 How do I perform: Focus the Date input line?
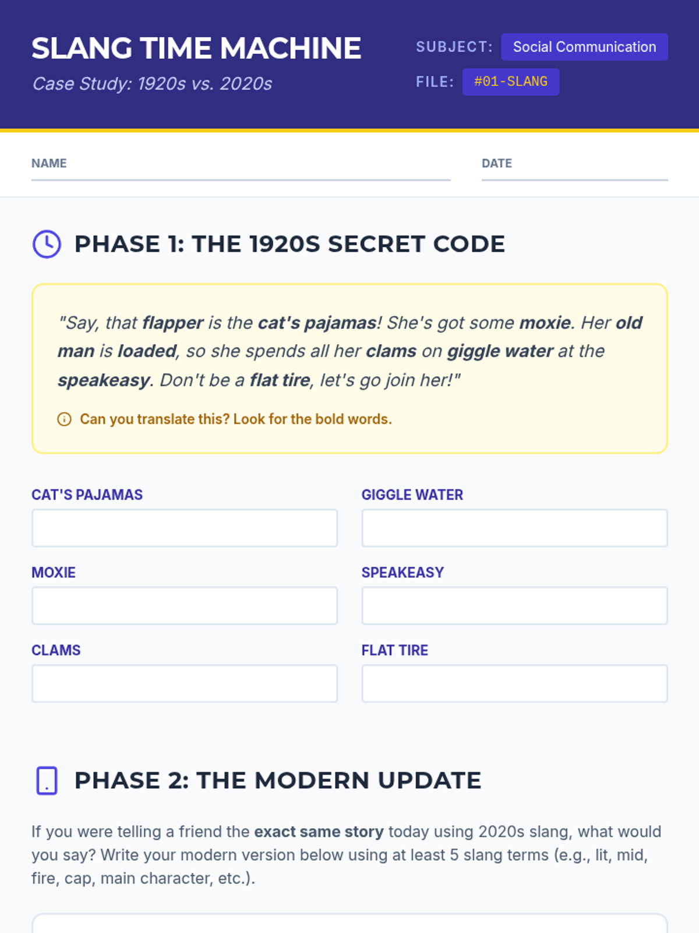[x=574, y=170]
